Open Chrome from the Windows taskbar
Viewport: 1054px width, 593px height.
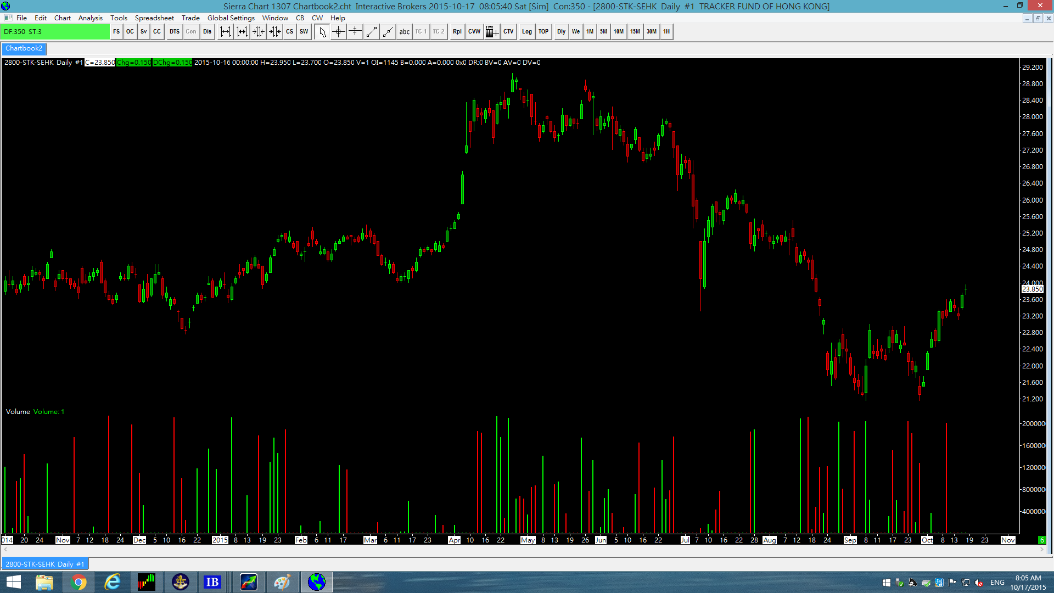pos(79,582)
